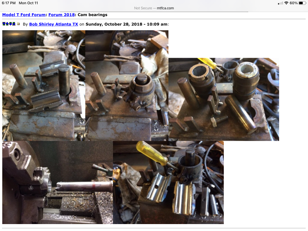308x231 pixels.
Task: Tap the cellular signal bars icon
Action: coord(280,3)
